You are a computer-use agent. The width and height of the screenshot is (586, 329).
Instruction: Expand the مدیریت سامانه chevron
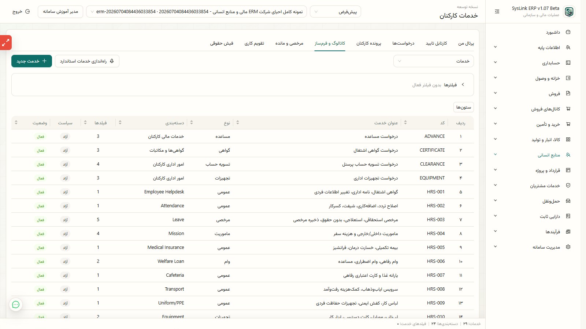pyautogui.click(x=495, y=247)
